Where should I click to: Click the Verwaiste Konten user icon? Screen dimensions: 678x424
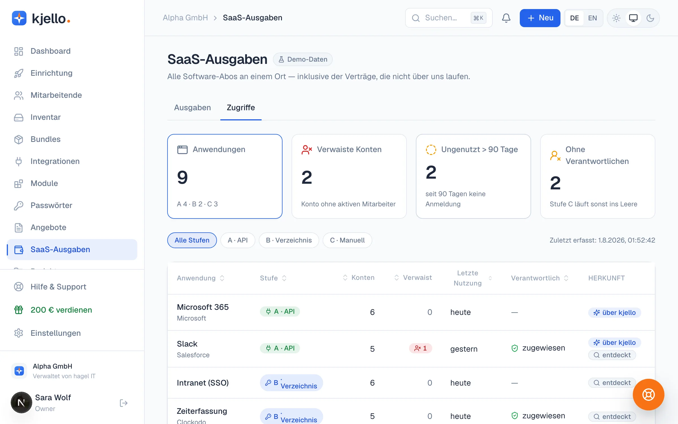point(307,150)
